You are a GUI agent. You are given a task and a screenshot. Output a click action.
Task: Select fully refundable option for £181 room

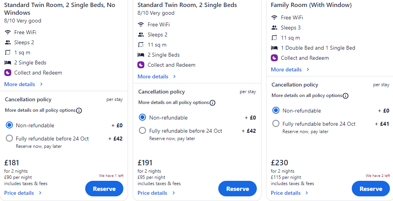(9, 139)
